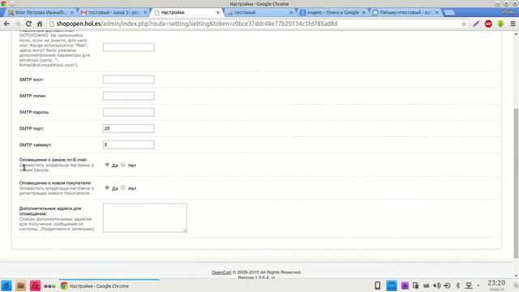
Task: Focus the SMTP порт field with 25
Action: [x=128, y=128]
